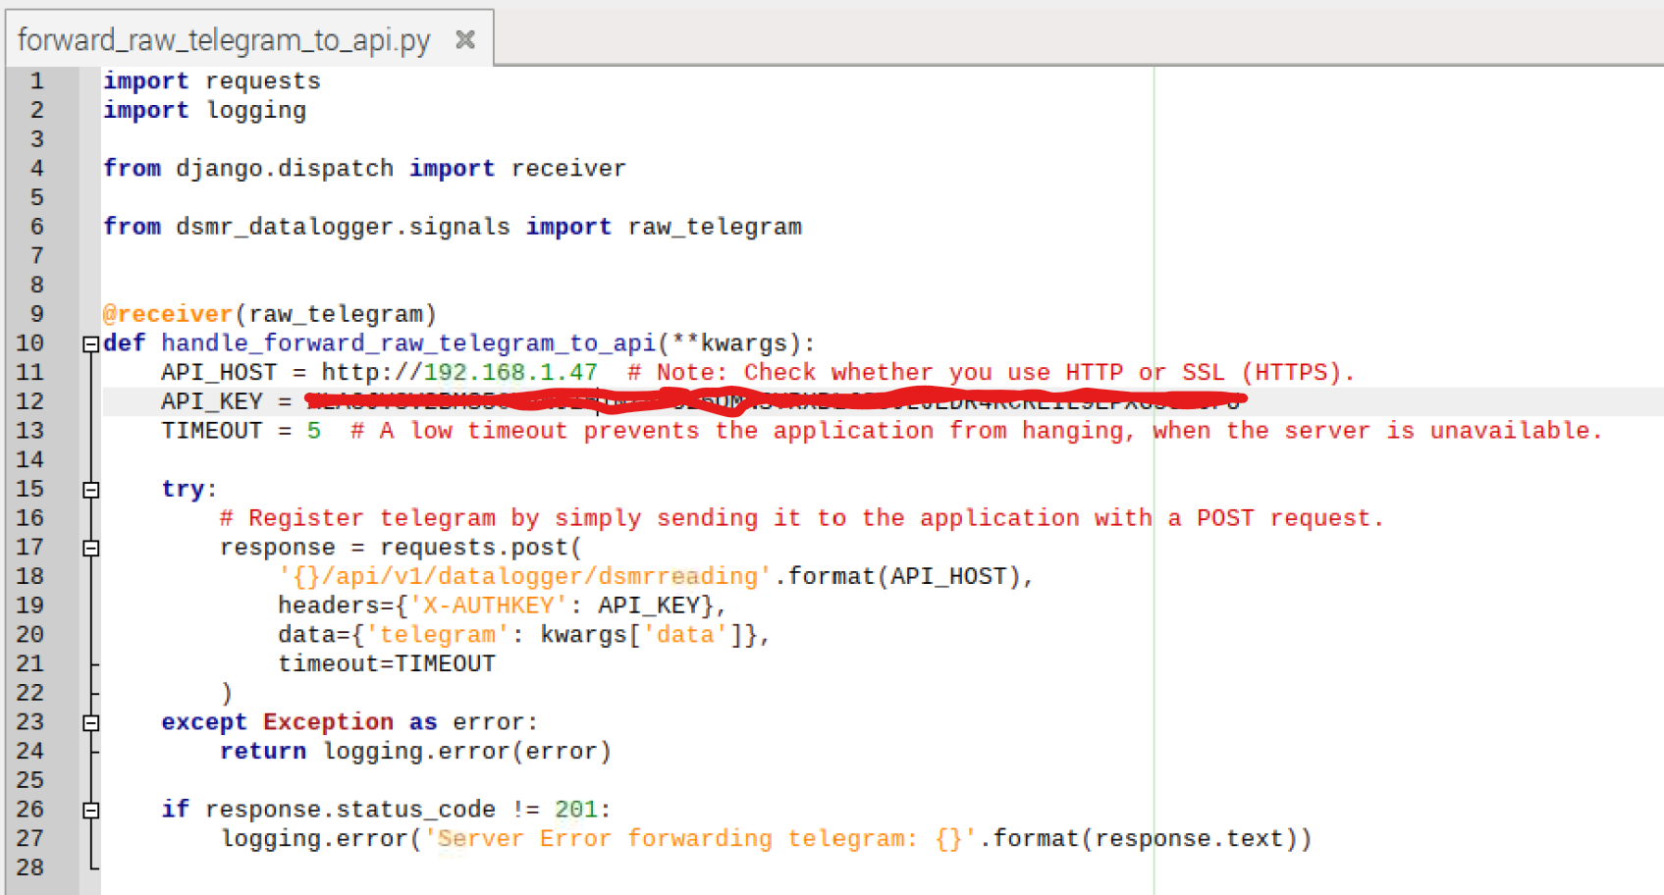This screenshot has width=1664, height=895.
Task: Close the forward_raw_telegram_to_api.py tab
Action: [465, 39]
